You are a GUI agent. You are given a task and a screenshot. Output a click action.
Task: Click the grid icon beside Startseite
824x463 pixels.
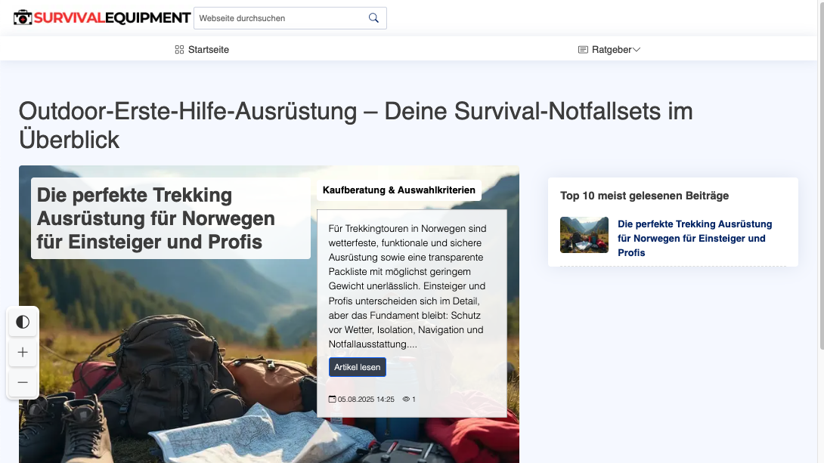click(179, 50)
